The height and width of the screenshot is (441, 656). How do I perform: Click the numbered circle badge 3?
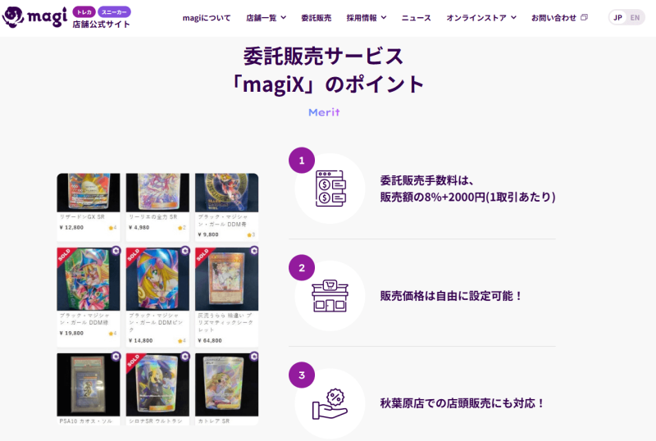(x=302, y=375)
